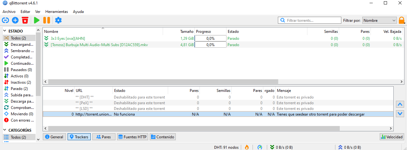Image resolution: width=407 pixels, height=150 pixels.
Task: Click upload speed indicator in status bar
Action: (x=350, y=147)
